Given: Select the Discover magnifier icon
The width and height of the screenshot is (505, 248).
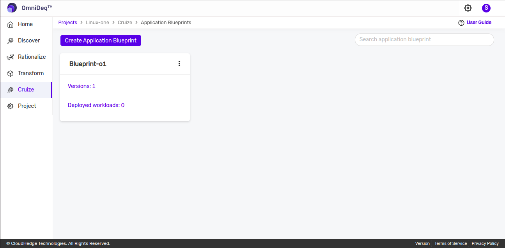Looking at the screenshot, I should 11,40.
